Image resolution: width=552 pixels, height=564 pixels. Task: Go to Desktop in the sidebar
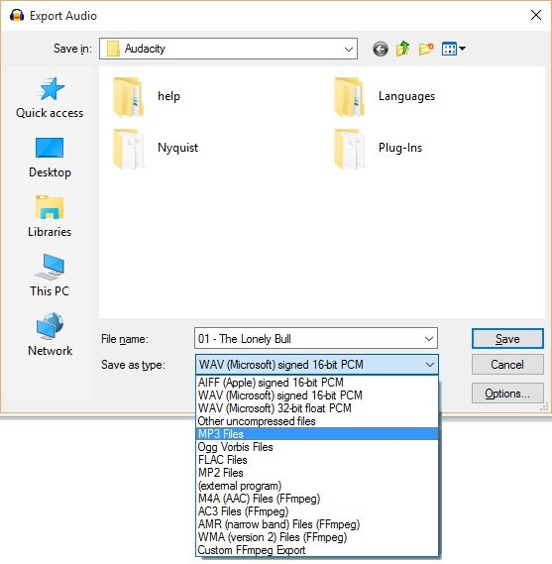[x=50, y=158]
